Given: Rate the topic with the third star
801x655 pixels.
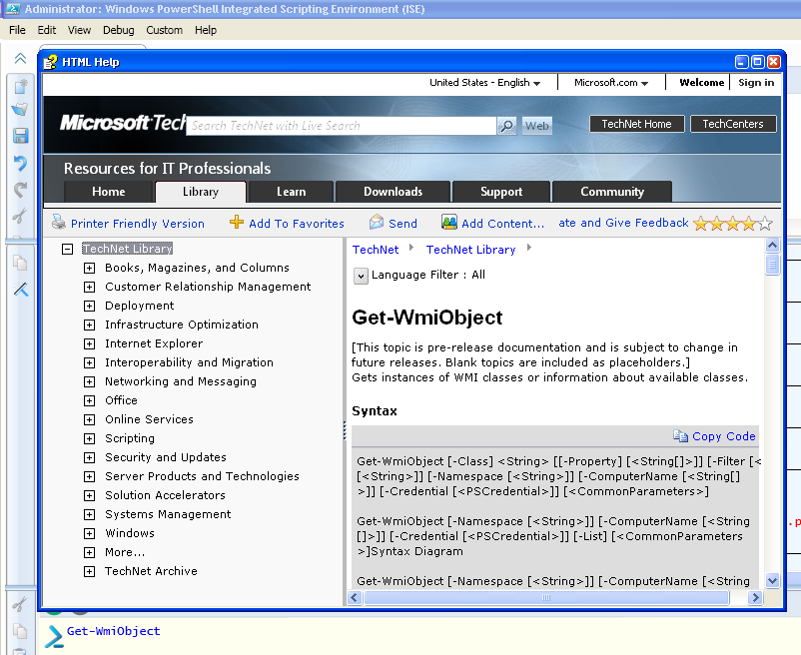Looking at the screenshot, I should click(x=733, y=223).
